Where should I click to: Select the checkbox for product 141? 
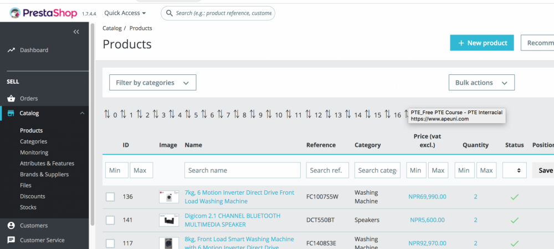point(111,220)
